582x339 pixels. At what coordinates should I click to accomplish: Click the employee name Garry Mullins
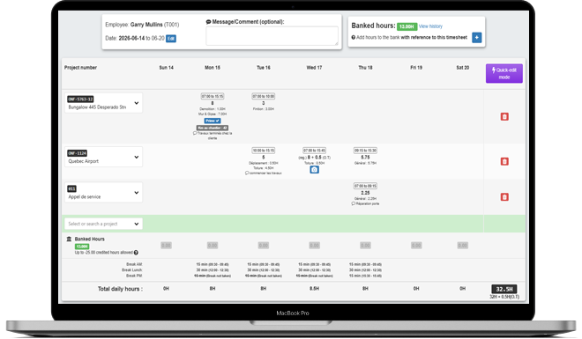pyautogui.click(x=146, y=25)
